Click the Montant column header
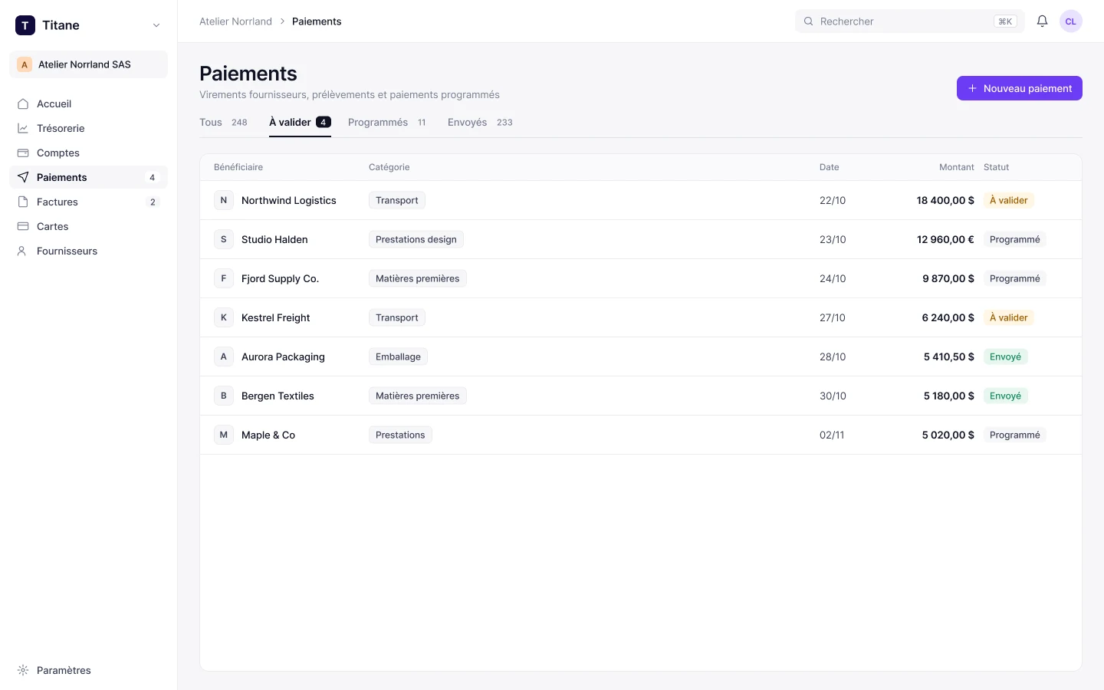 957,167
